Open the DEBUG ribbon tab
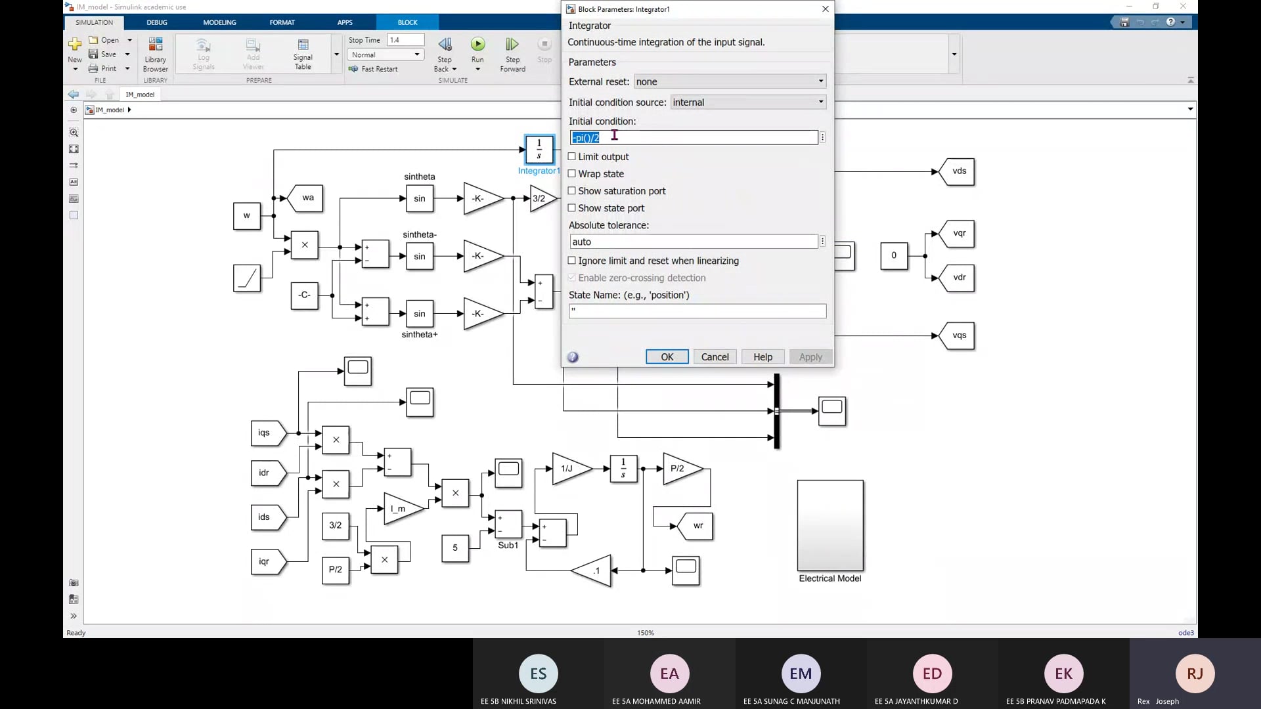 [x=157, y=22]
